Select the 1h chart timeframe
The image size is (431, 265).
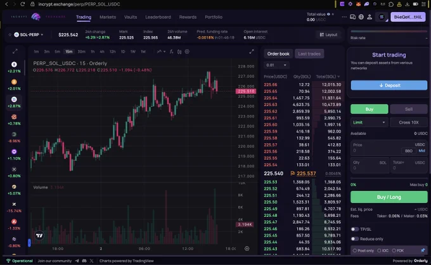tap(93, 52)
